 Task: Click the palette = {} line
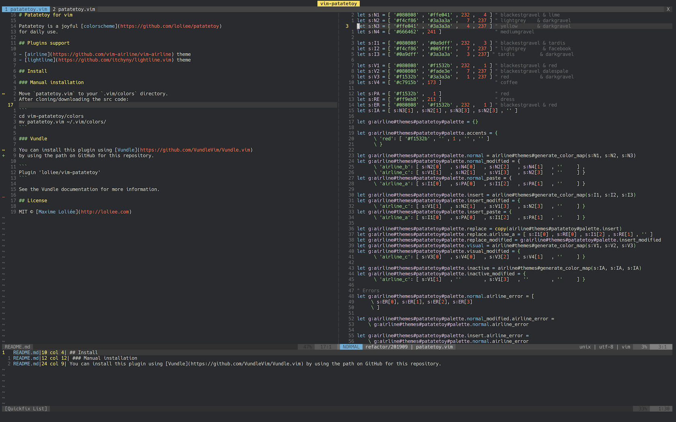pyautogui.click(x=418, y=122)
